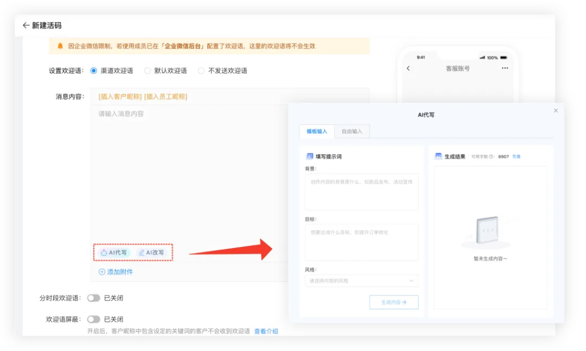Click the 生成结果 panel icon
The height and width of the screenshot is (351, 586).
[x=439, y=155]
